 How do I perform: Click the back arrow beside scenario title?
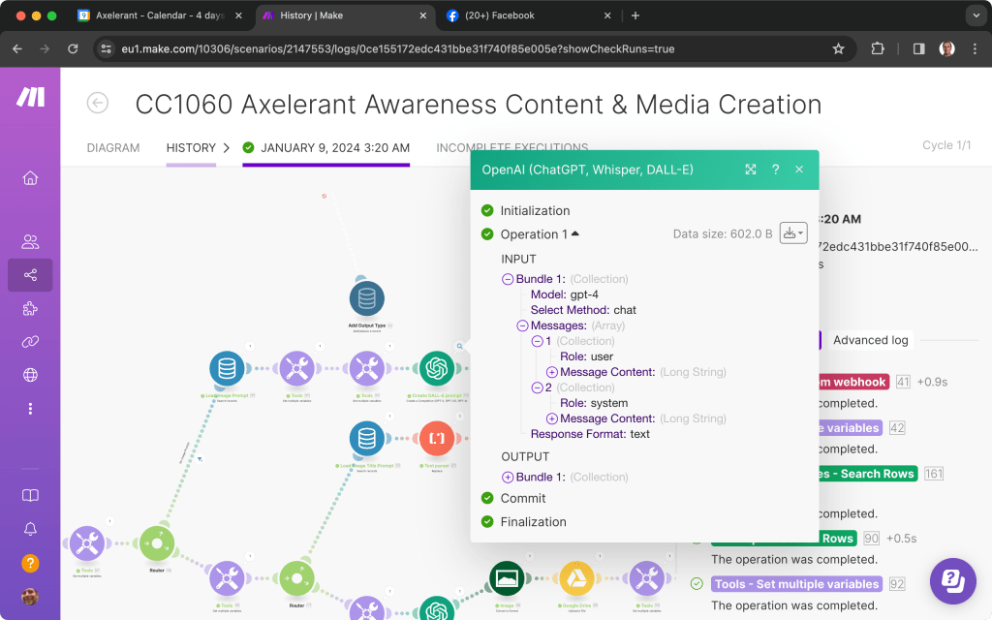(x=98, y=104)
